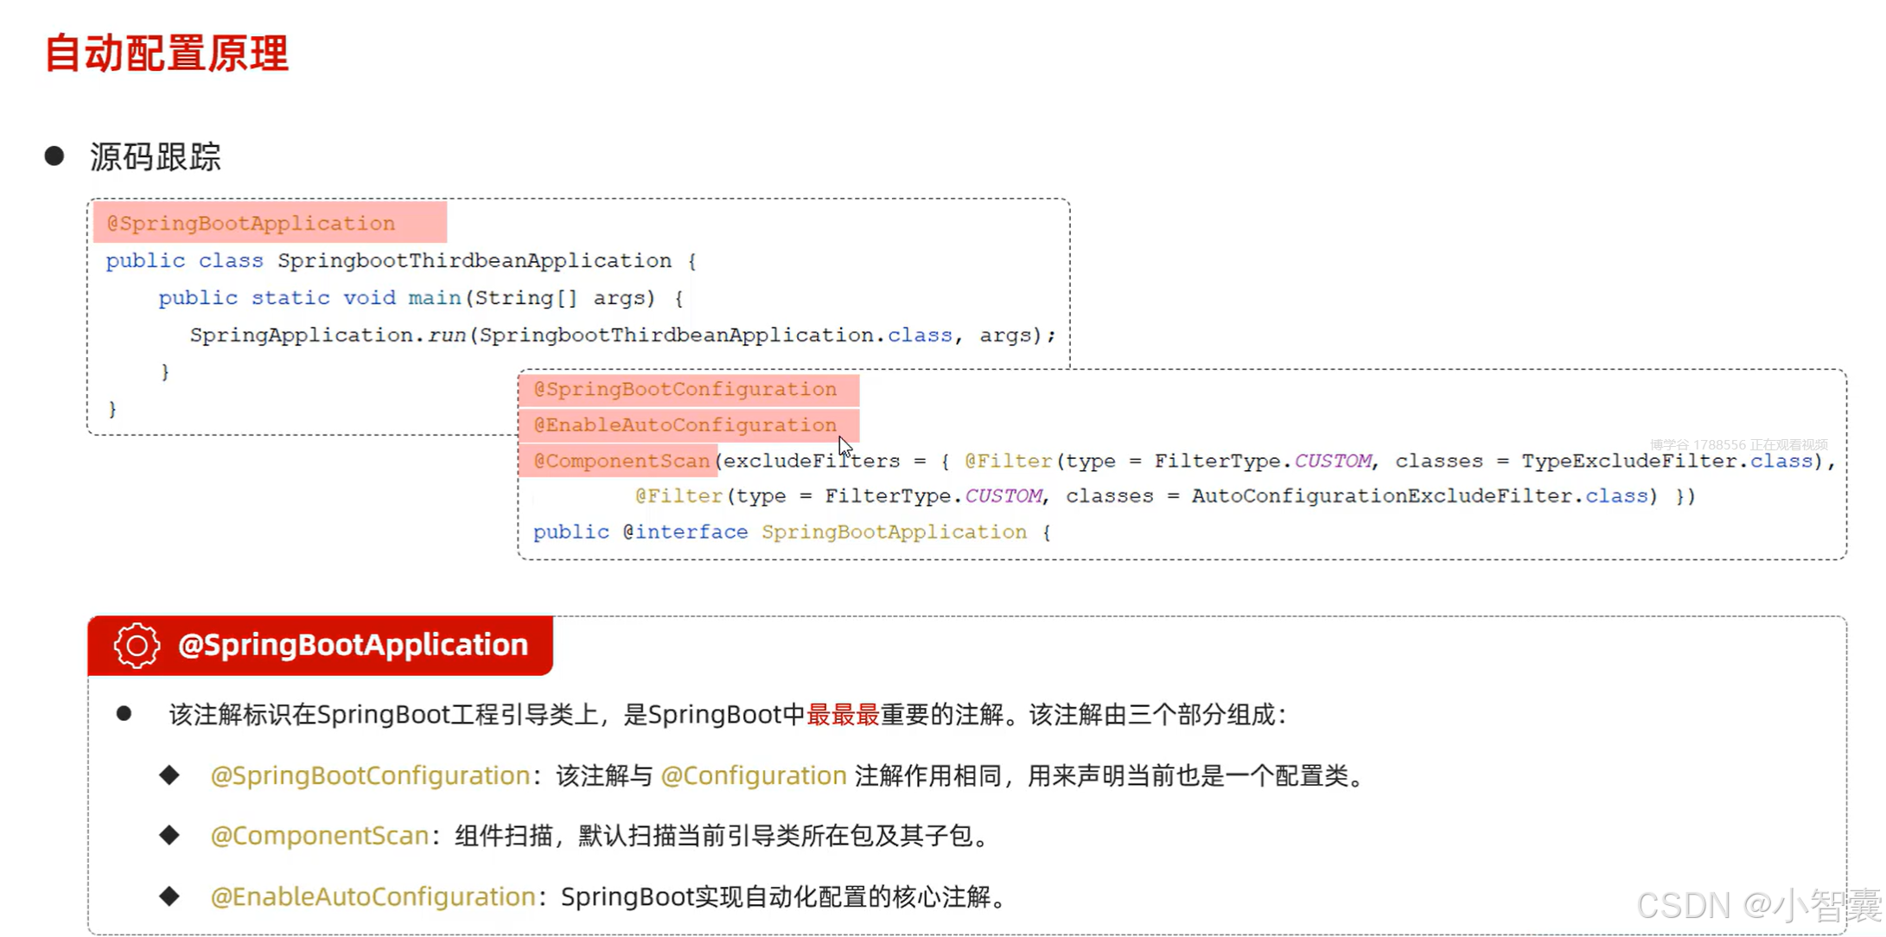1886x937 pixels.
Task: Click the gear icon beside @SpringBootApplication
Action: (137, 645)
